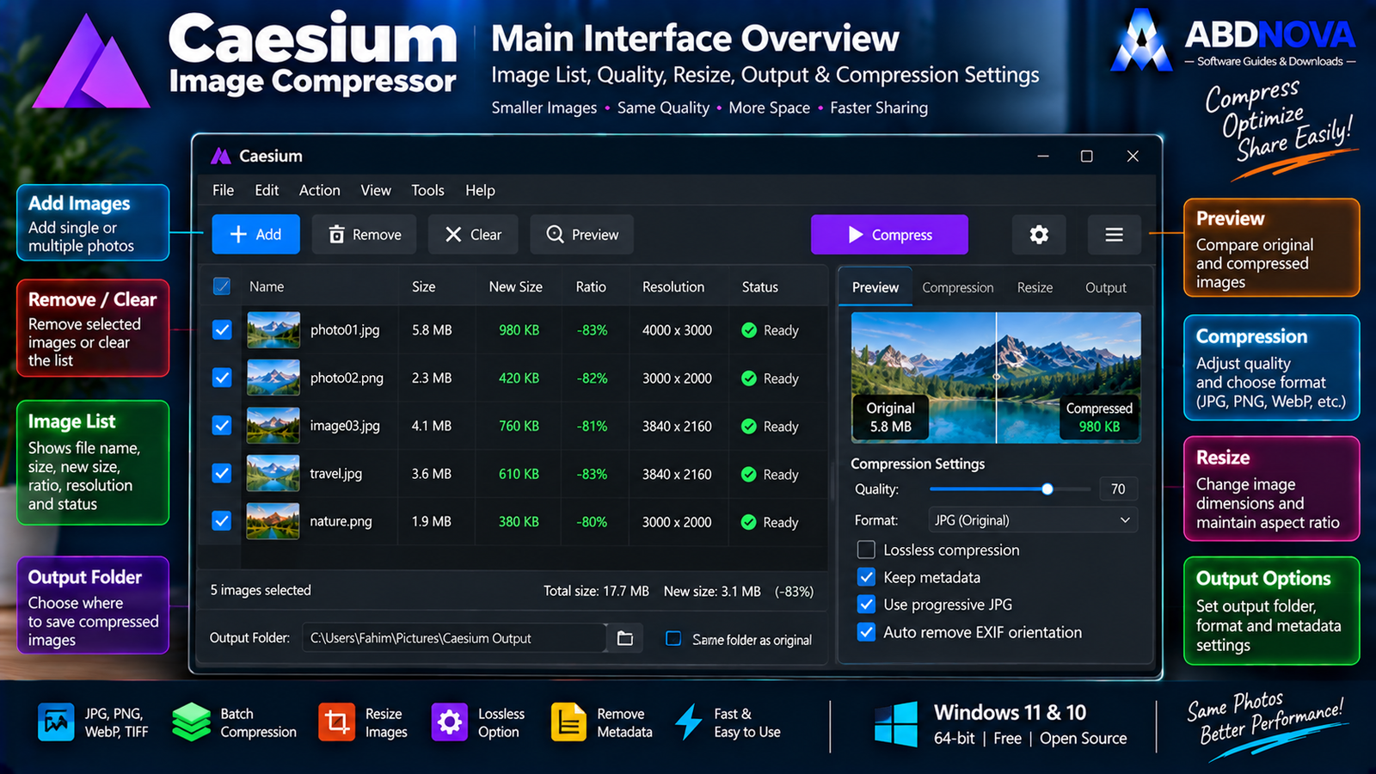
Task: Select the Preview tab in settings panel
Action: (875, 288)
